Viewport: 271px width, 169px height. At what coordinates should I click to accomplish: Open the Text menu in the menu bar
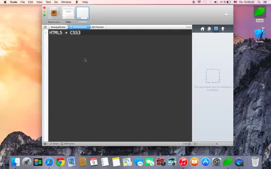[48, 2]
